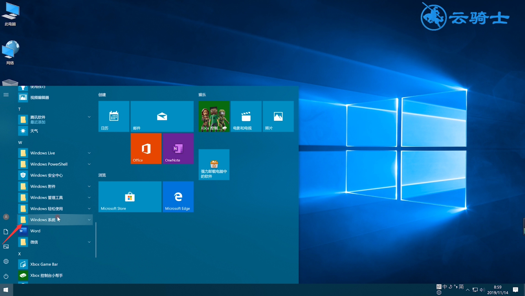525x296 pixels.
Task: Launch the Office tile
Action: [146, 149]
